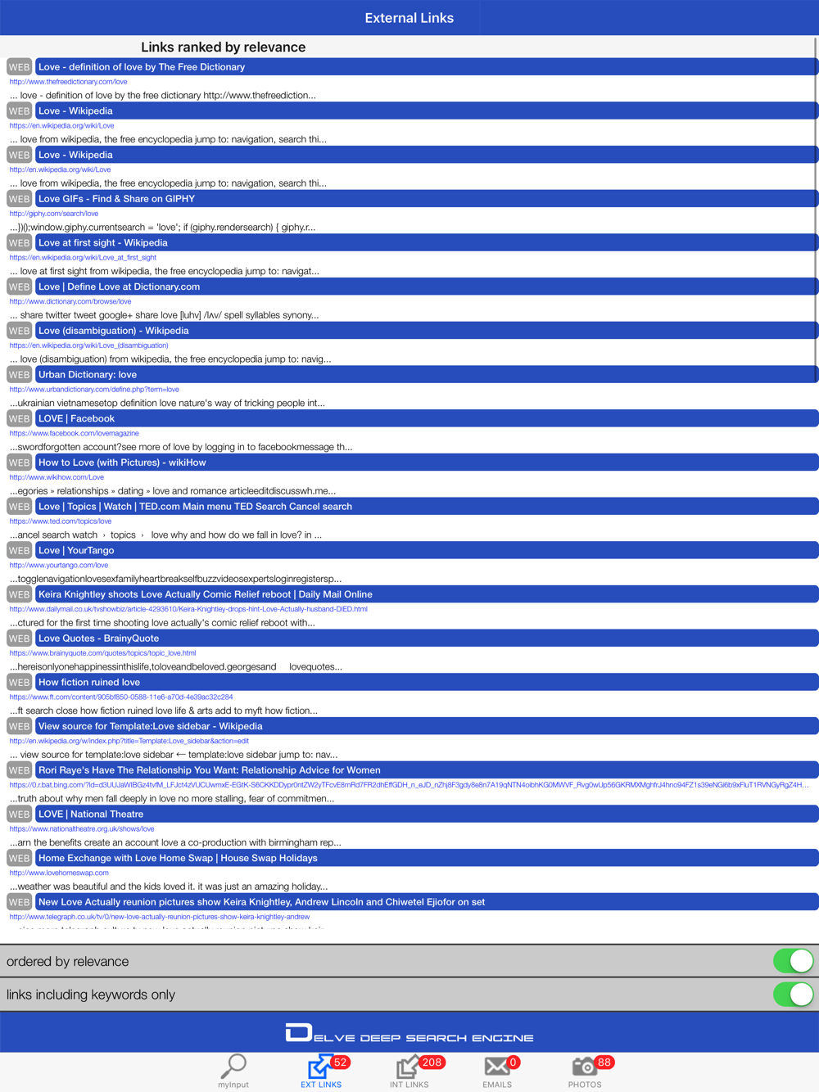819x1092 pixels.
Task: Tap the WEB badge beside Love at first sight
Action: 19,243
